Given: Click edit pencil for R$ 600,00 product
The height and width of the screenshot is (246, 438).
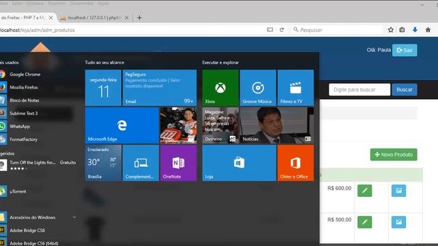Looking at the screenshot, I should pyautogui.click(x=365, y=191).
